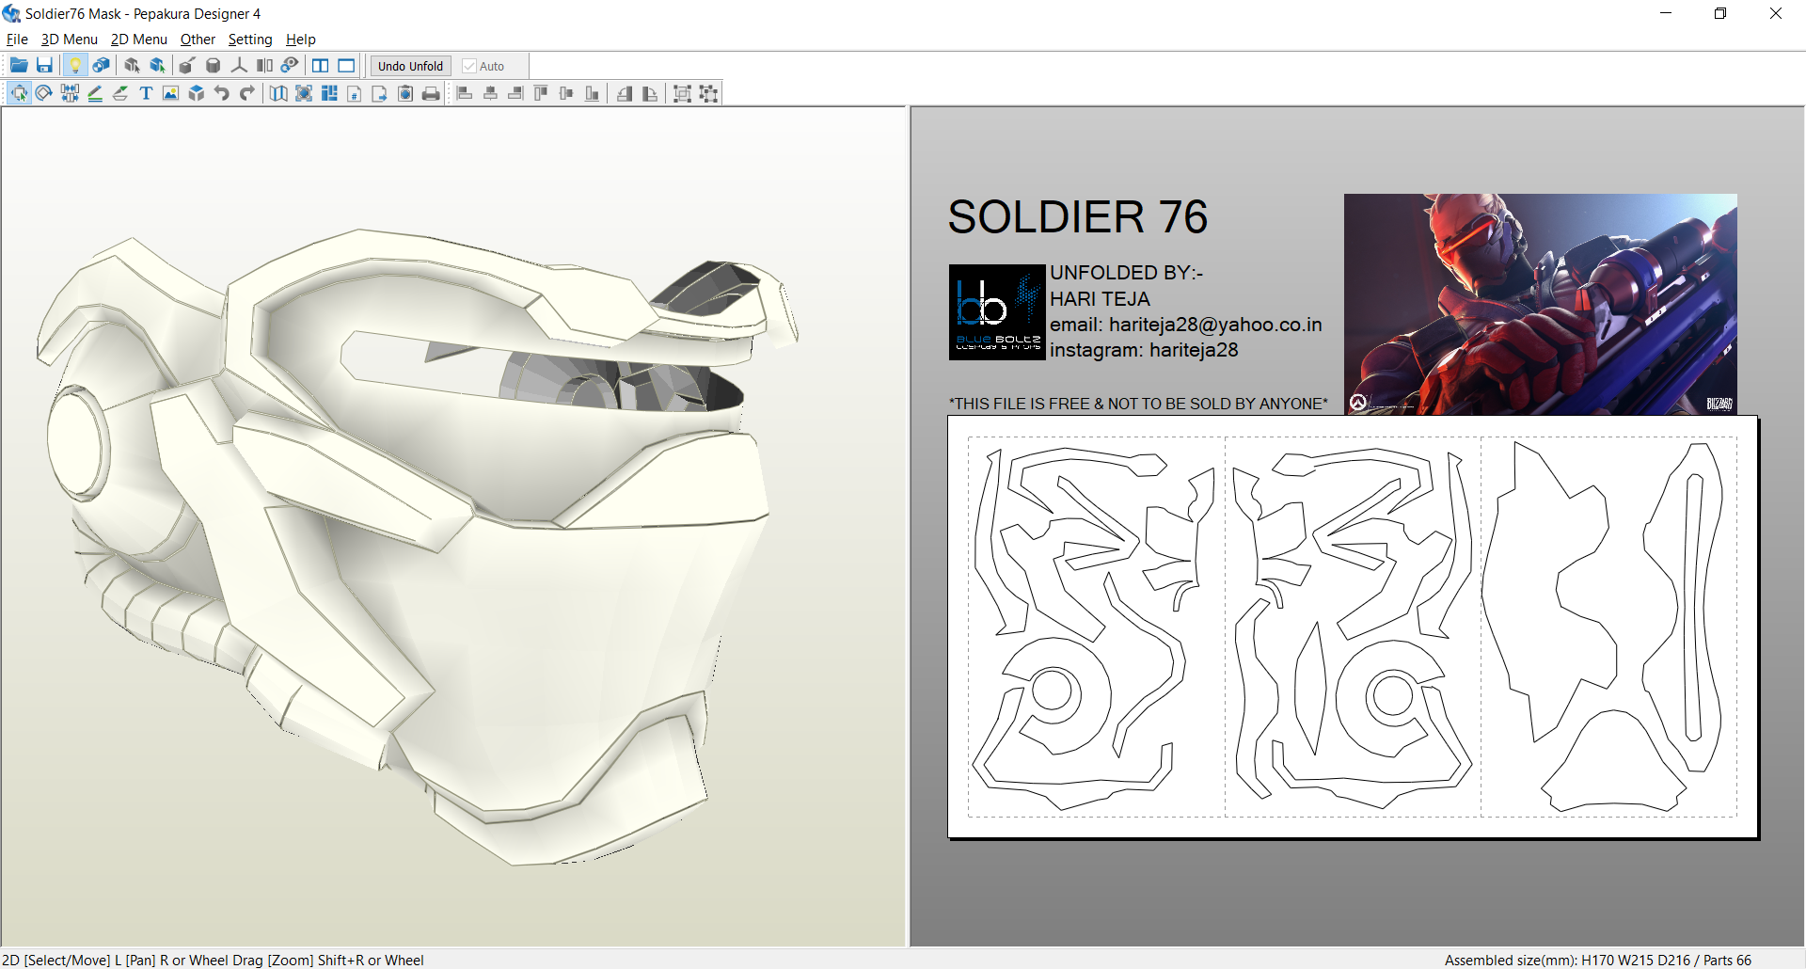Click the Assembled size status bar text
The height and width of the screenshot is (969, 1806).
1598,960
